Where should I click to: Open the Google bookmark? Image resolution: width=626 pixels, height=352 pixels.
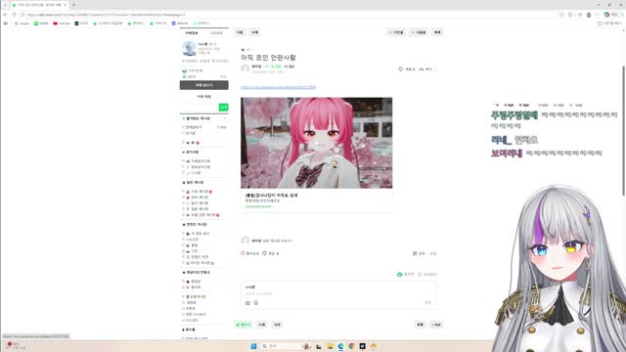[x=22, y=23]
